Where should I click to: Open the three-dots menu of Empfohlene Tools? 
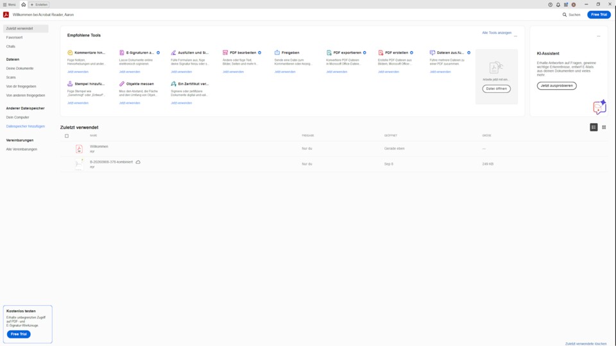click(515, 36)
